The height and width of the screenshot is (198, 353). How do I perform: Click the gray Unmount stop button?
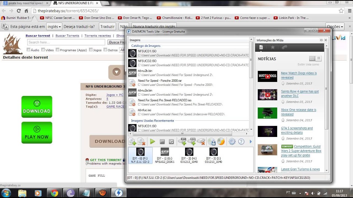click(162, 142)
